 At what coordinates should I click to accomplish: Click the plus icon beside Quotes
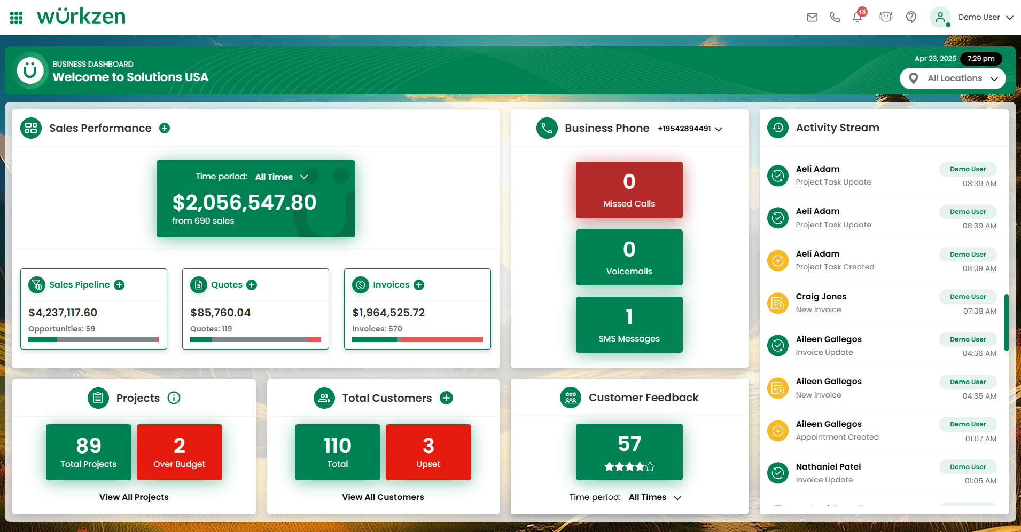pos(252,285)
